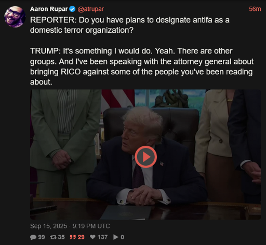The width and height of the screenshot is (266, 245).
Task: Click the Aaron Rupar display name
Action: pos(49,9)
